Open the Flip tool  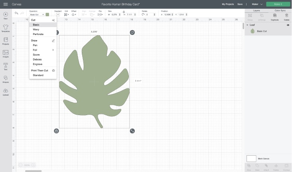click(x=100, y=14)
